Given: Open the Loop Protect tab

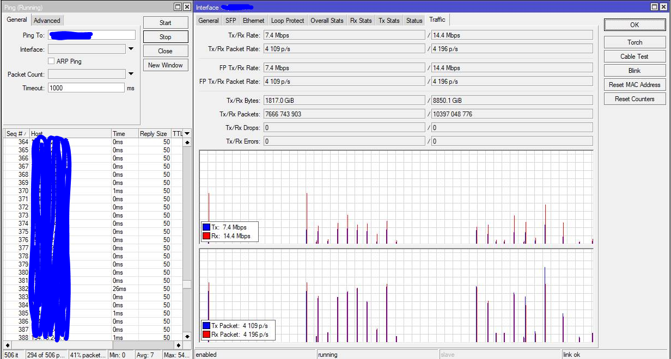Looking at the screenshot, I should [288, 21].
